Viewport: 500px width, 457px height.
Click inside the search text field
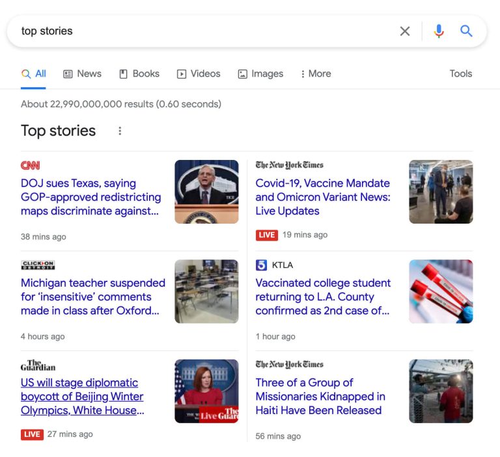pos(195,31)
